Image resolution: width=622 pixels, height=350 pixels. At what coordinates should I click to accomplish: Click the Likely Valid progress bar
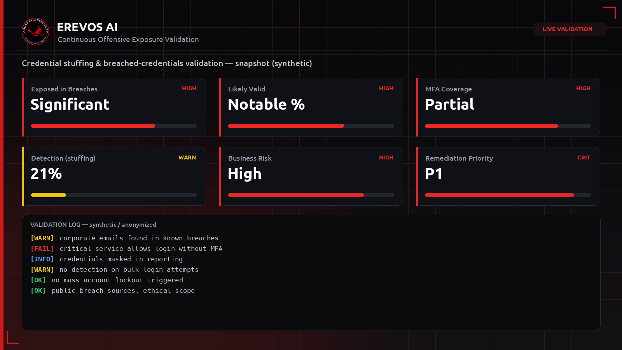pyautogui.click(x=311, y=126)
